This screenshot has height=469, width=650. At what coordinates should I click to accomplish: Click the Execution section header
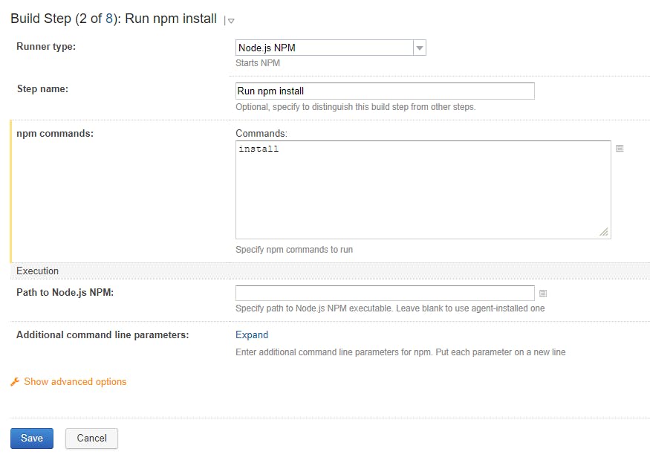pos(37,271)
